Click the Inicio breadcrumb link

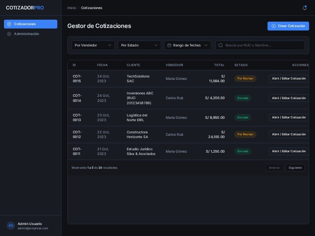72,8
